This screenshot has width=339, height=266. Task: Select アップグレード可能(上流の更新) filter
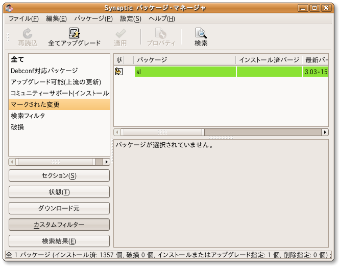click(59, 82)
